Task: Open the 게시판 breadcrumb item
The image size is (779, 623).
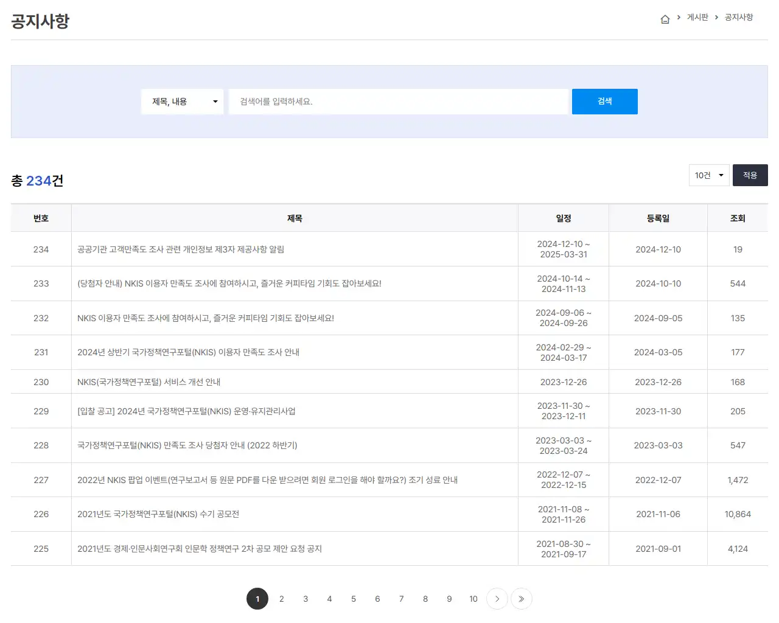Action: pos(697,18)
